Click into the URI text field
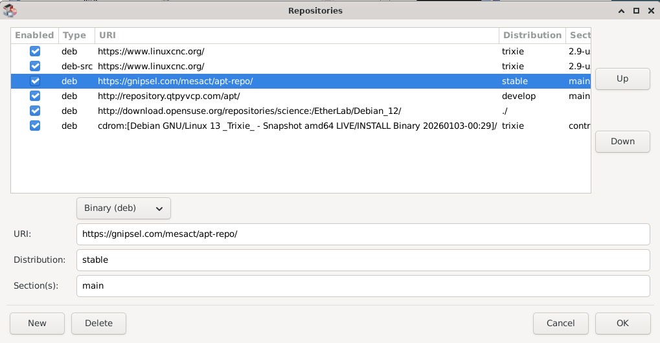The height and width of the screenshot is (343, 660). point(363,234)
